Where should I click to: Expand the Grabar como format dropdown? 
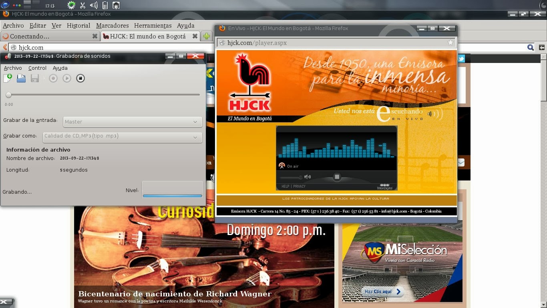pyautogui.click(x=122, y=137)
